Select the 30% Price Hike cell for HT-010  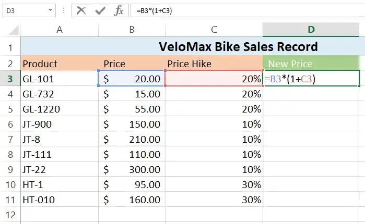tap(214, 200)
